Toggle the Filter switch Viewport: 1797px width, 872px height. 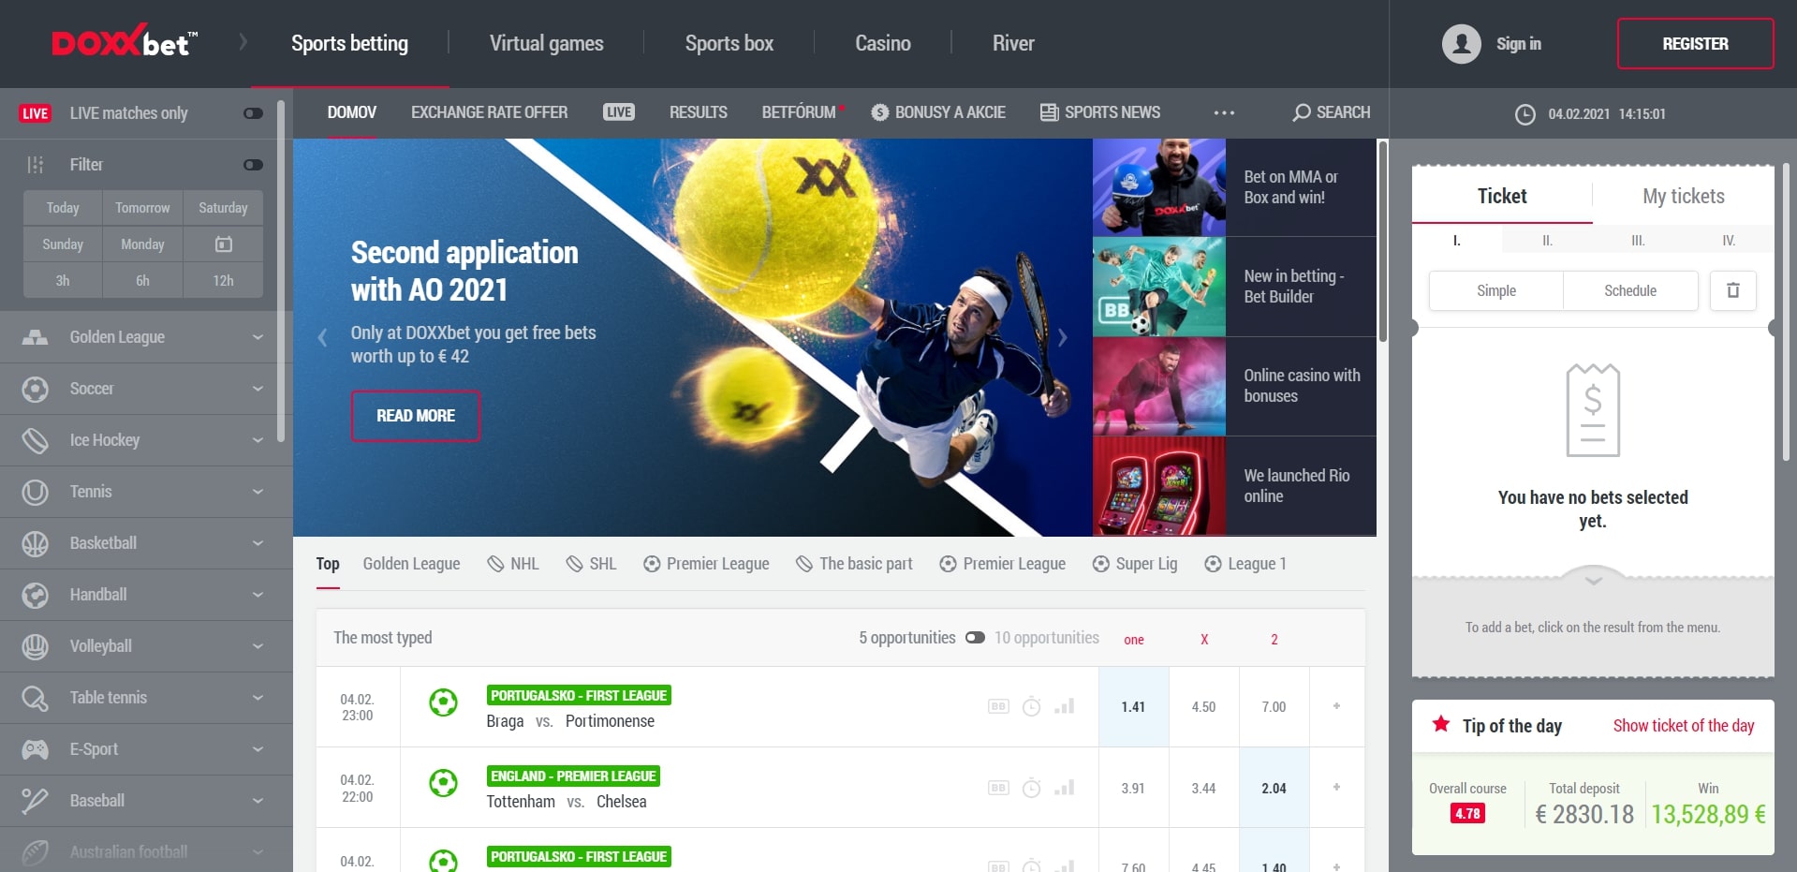coord(253,165)
